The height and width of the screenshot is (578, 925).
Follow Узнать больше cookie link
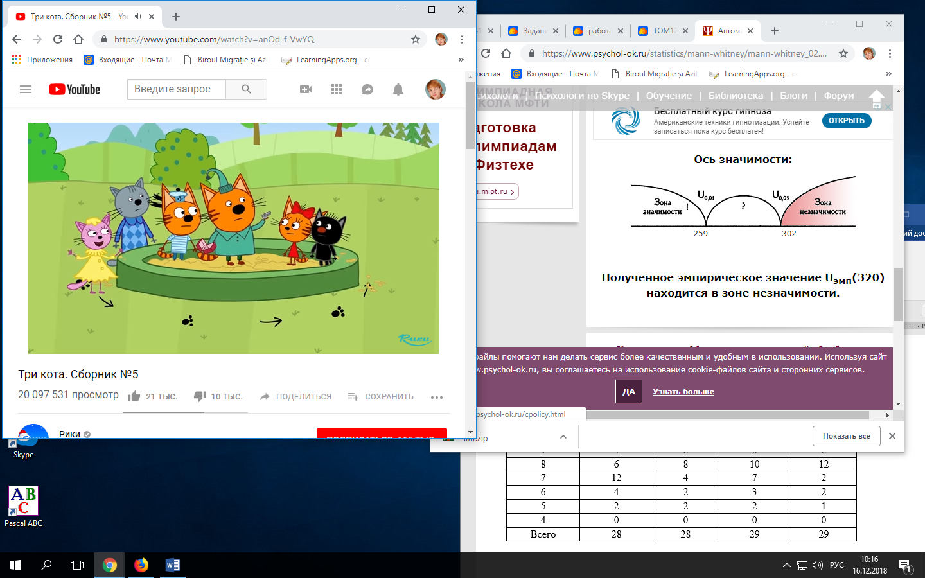683,392
